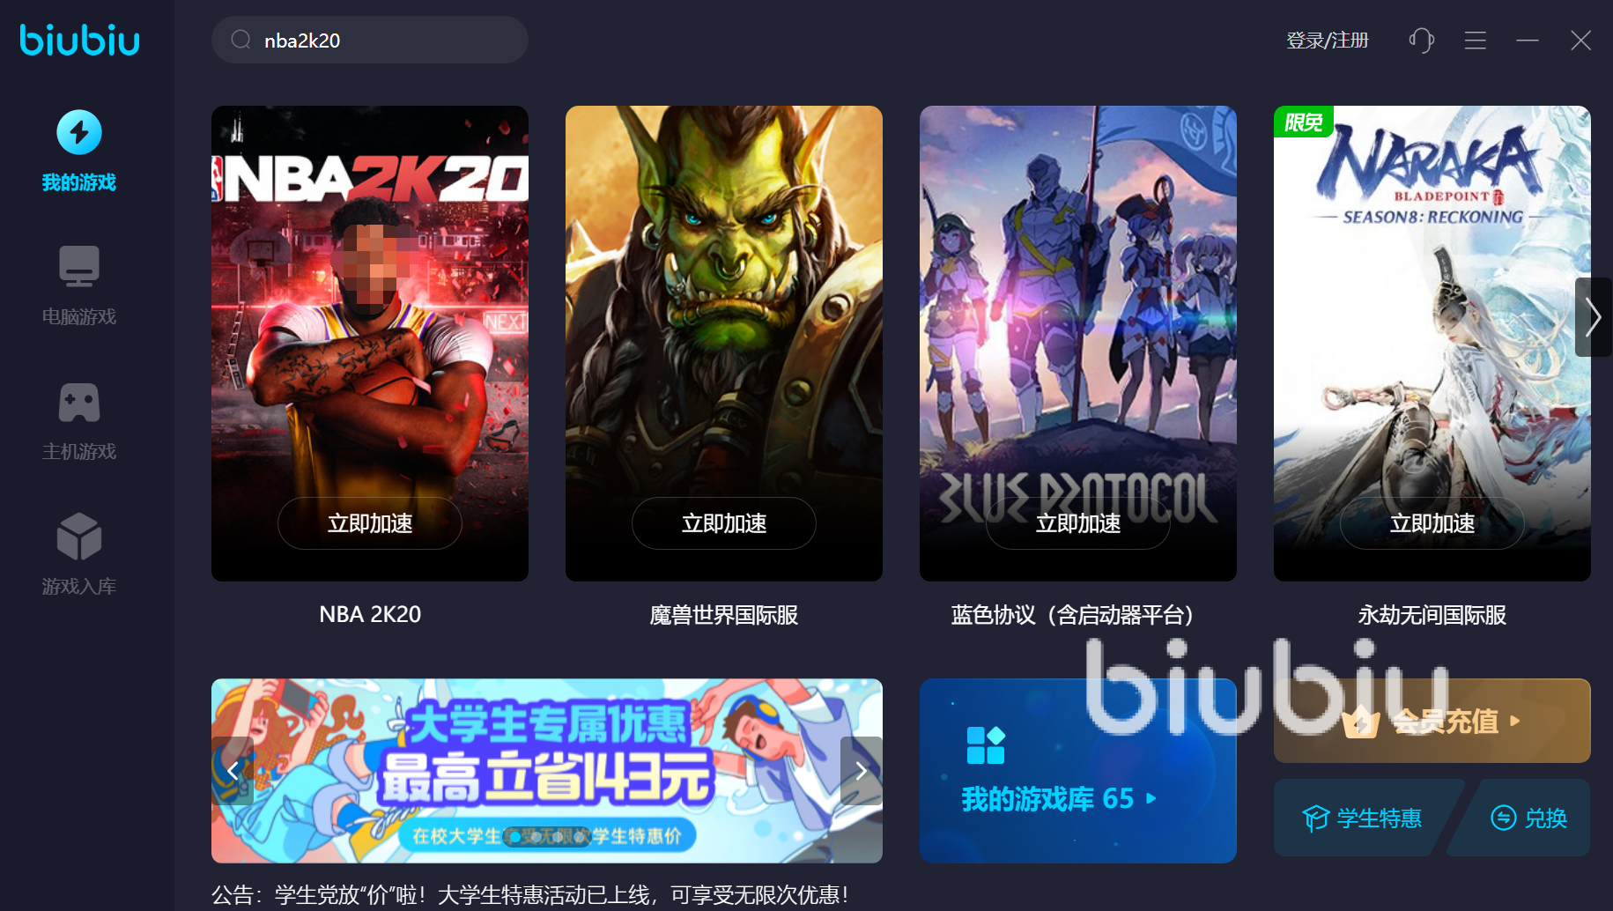The image size is (1613, 911).
Task: Open the hamburger menu icon
Action: [x=1476, y=41]
